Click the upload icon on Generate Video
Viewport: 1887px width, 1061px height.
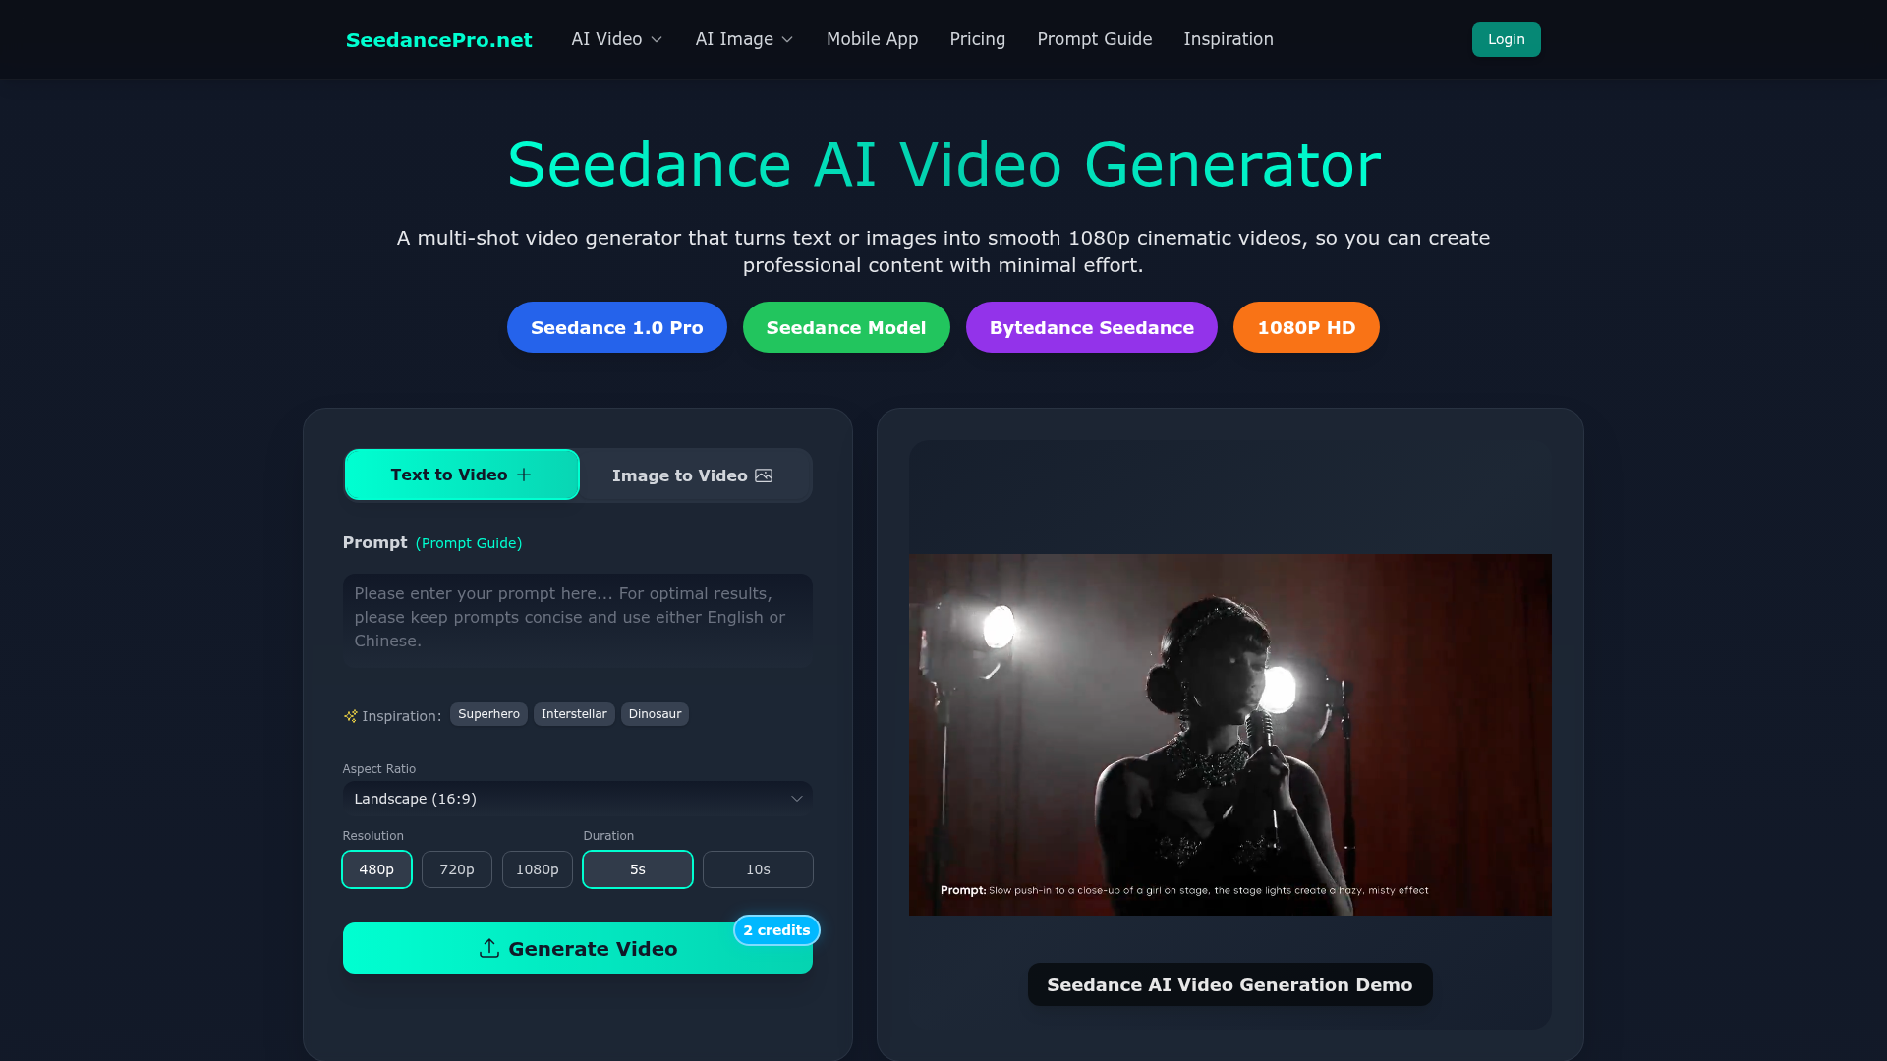point(488,948)
